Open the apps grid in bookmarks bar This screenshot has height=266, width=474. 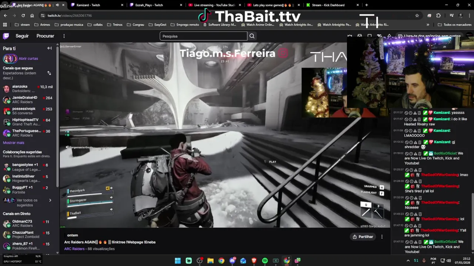[x=5, y=25]
